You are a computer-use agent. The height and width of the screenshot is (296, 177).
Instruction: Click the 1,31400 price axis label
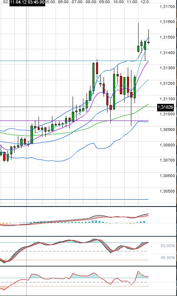click(167, 53)
